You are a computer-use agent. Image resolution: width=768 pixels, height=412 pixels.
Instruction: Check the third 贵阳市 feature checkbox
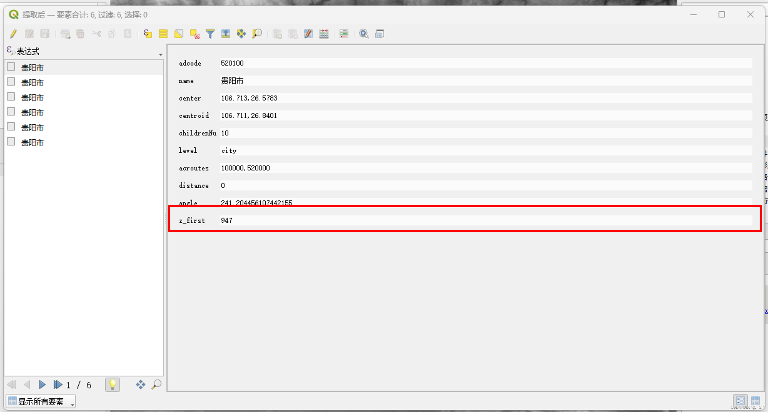(11, 97)
